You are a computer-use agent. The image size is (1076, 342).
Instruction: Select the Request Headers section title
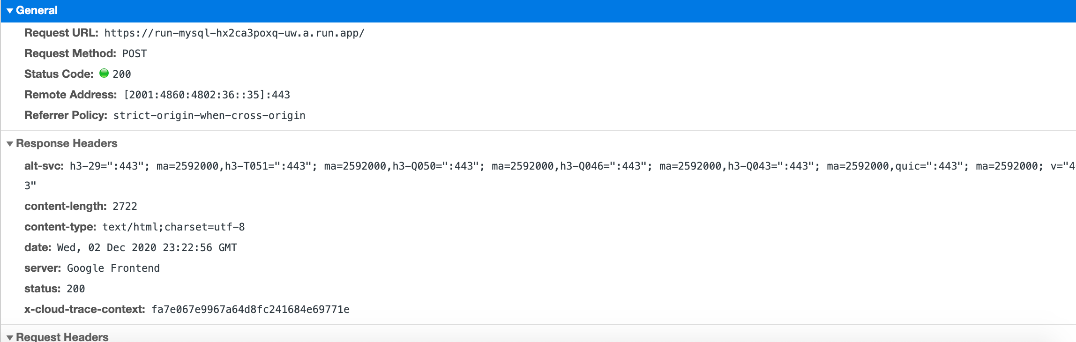(62, 337)
